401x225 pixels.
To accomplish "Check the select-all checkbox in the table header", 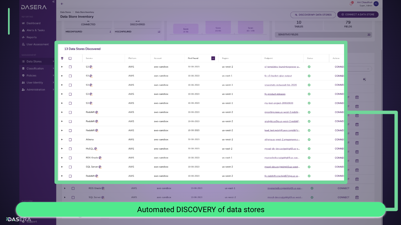I will [70, 58].
